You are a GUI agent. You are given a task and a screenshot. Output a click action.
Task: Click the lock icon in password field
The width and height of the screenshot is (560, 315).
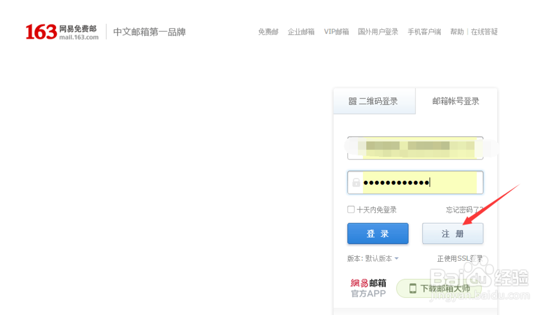click(356, 182)
